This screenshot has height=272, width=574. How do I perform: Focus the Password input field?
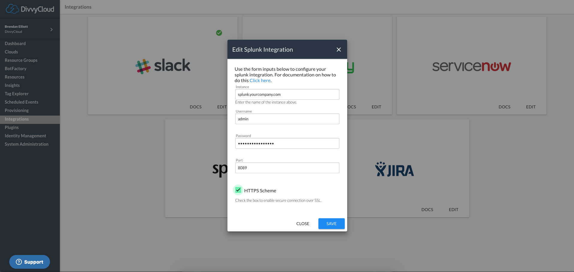point(287,143)
